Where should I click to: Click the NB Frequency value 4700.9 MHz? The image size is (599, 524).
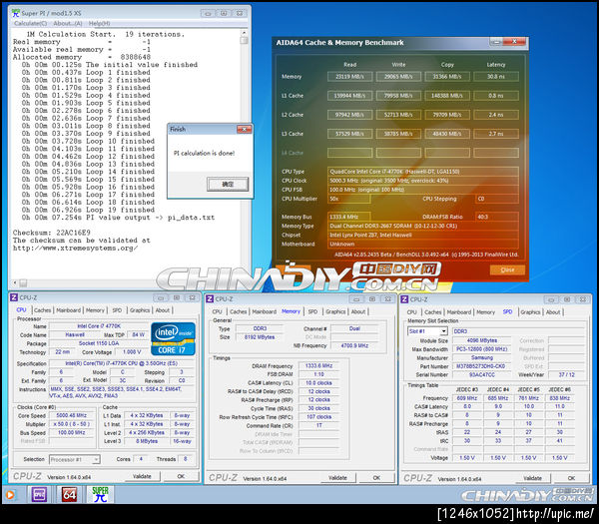pos(354,345)
